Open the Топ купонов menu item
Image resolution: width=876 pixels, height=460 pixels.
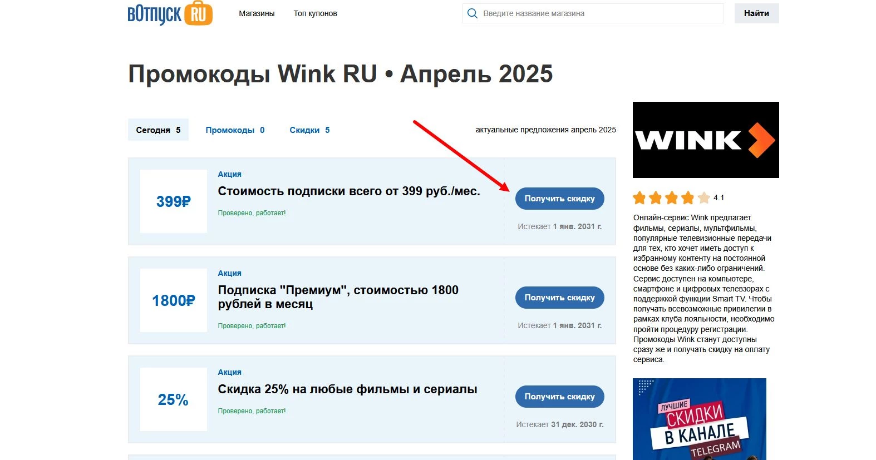tap(316, 13)
